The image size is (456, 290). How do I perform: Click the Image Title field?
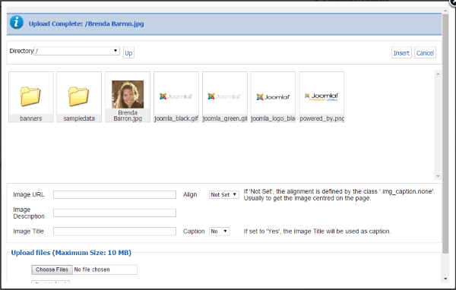(x=115, y=232)
